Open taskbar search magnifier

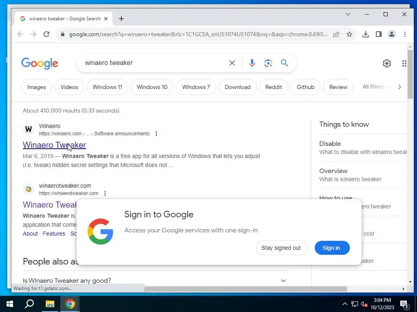(x=29, y=304)
